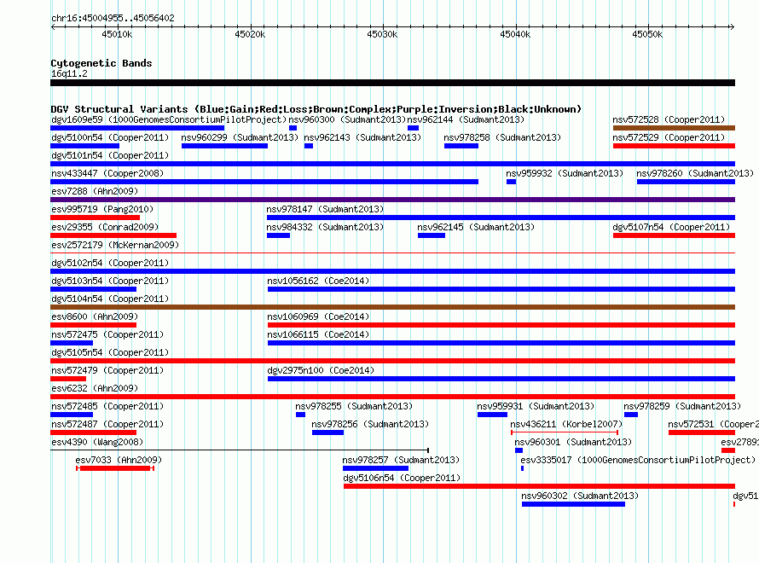
Task: Click nsv978260 (Sudmant2013) label
Action: coord(695,173)
